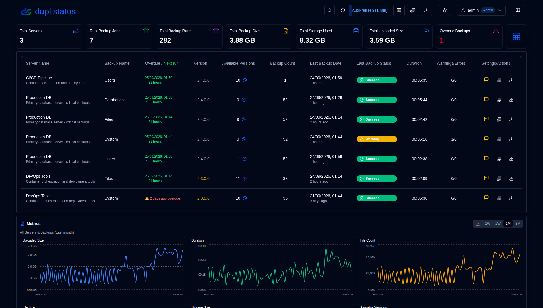This screenshot has width=543, height=308.
Task: Click the 1/0 warnings/errors value
Action: 454,139
